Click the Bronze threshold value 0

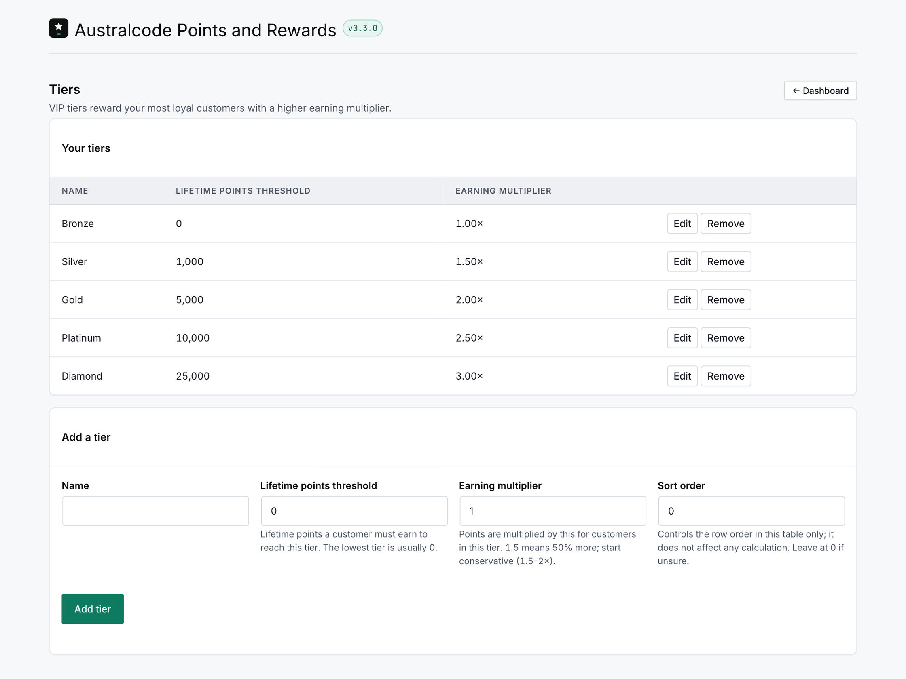(x=179, y=224)
